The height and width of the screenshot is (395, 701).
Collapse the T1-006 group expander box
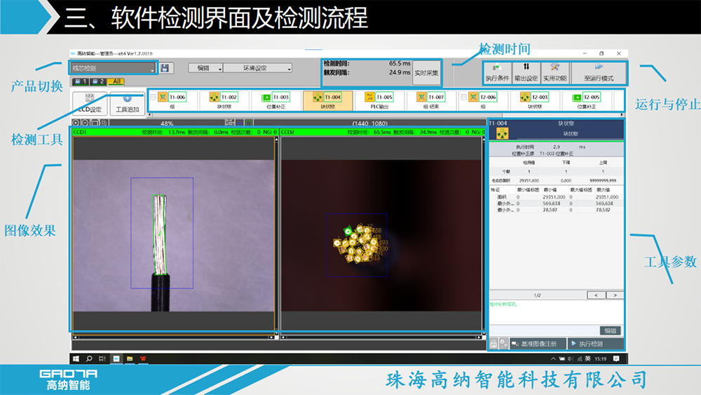pos(153,97)
